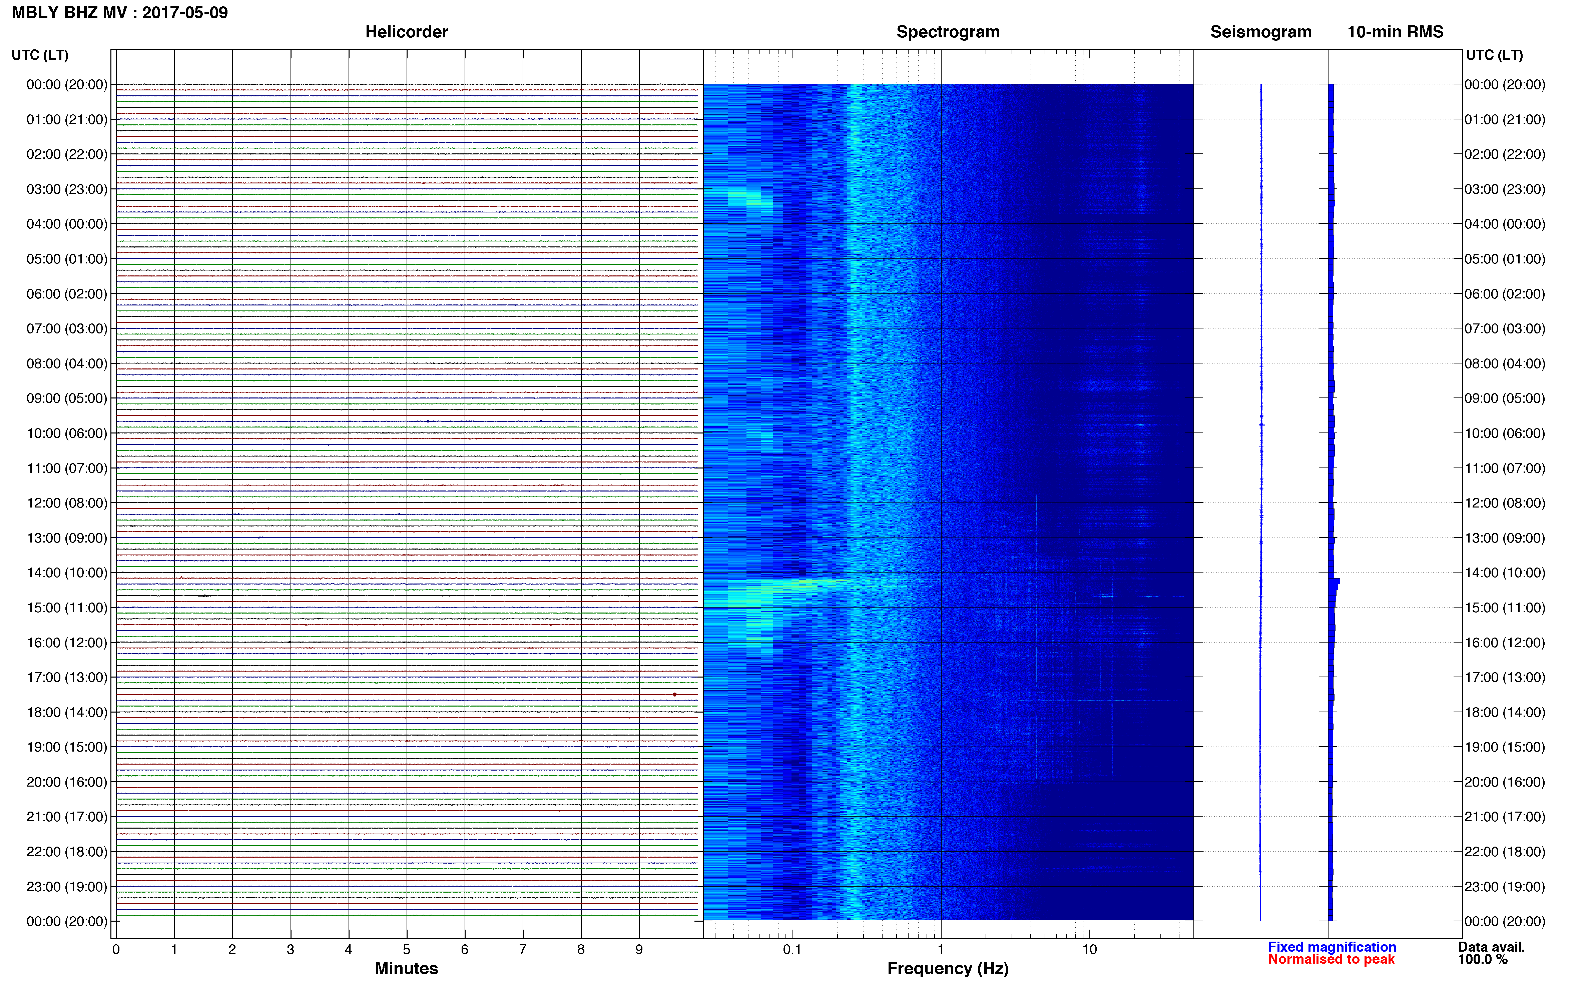Click the right 'UTC (LT)' axis header
1581x988 pixels.
point(1495,55)
